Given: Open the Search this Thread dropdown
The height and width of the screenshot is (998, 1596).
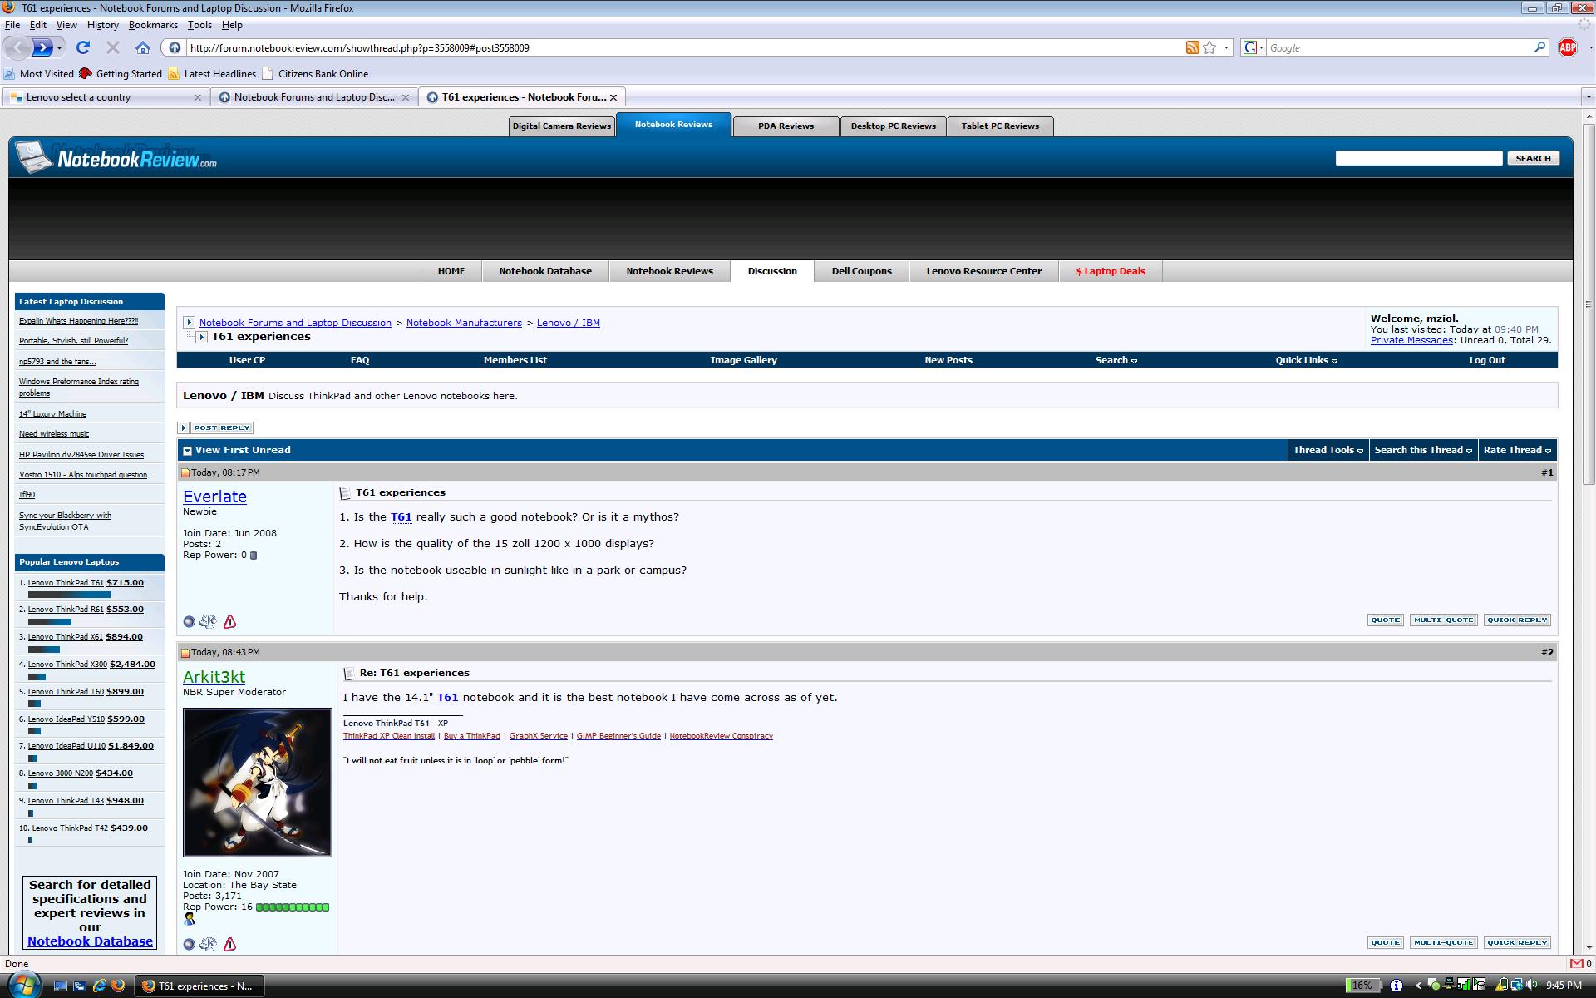Looking at the screenshot, I should click(x=1423, y=450).
